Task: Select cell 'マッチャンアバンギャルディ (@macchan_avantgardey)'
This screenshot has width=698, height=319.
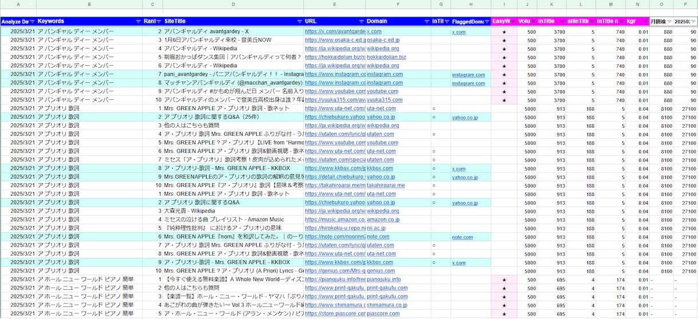Action: click(233, 83)
